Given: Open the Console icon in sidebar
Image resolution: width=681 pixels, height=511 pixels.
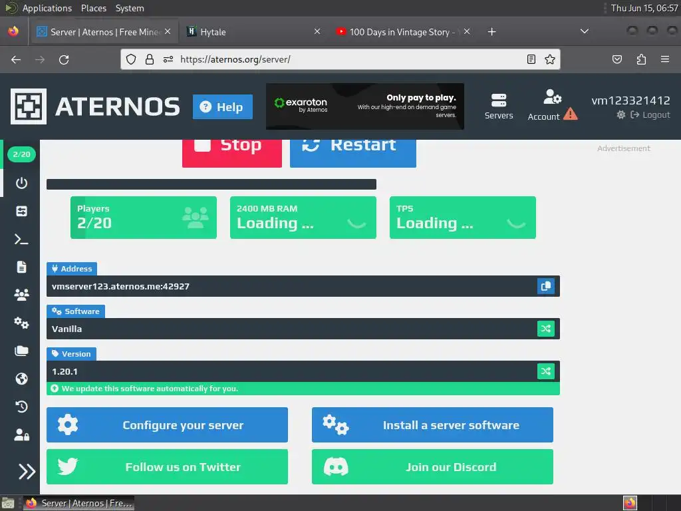Looking at the screenshot, I should (x=21, y=239).
